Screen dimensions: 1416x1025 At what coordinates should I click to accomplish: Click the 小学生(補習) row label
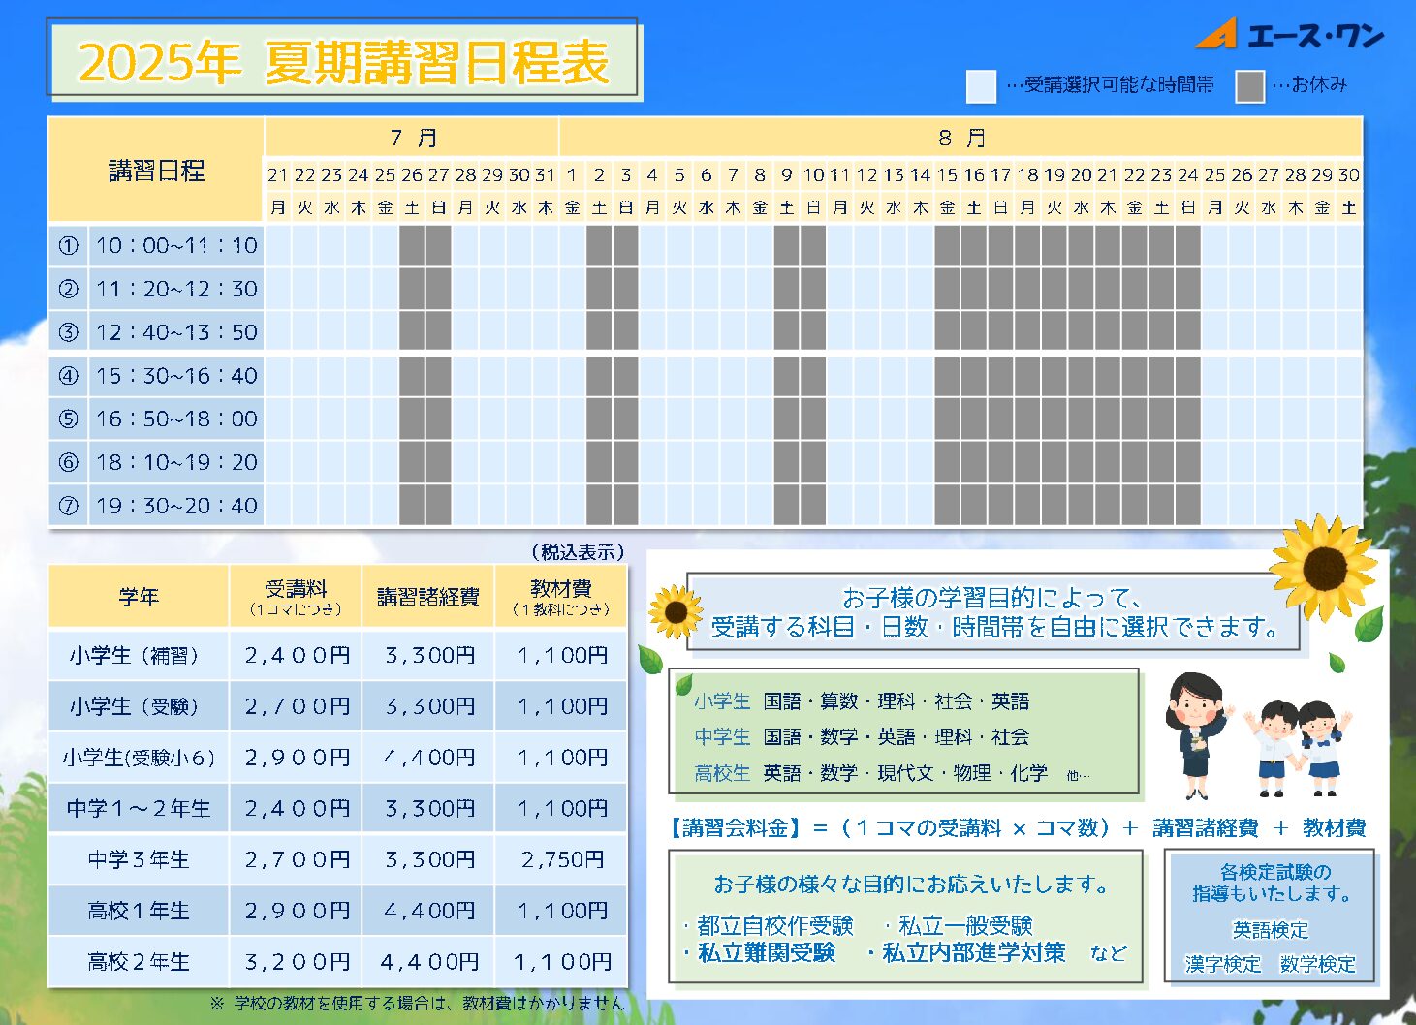(139, 656)
